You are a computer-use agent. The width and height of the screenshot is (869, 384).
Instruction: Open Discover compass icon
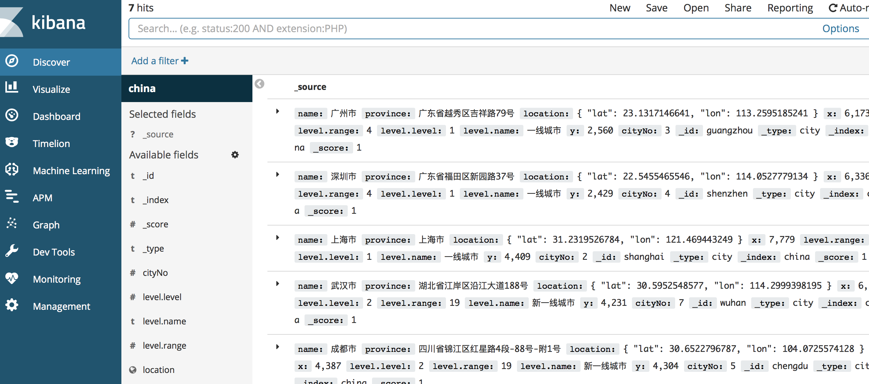12,61
